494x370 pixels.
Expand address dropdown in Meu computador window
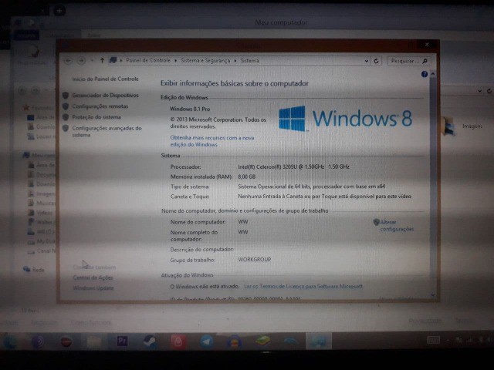click(479, 91)
